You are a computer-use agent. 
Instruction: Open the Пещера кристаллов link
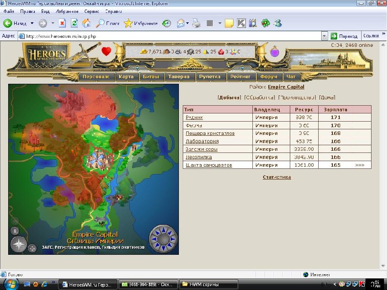click(x=210, y=134)
